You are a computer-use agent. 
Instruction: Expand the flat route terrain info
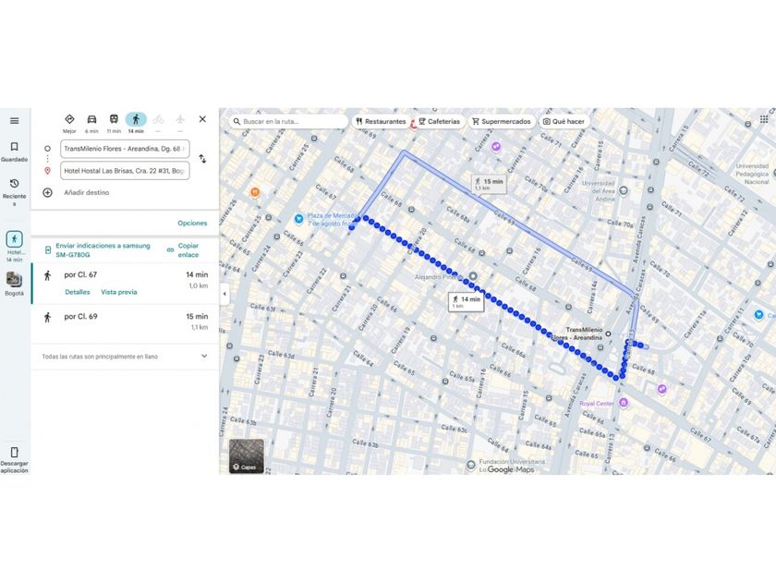click(x=204, y=356)
